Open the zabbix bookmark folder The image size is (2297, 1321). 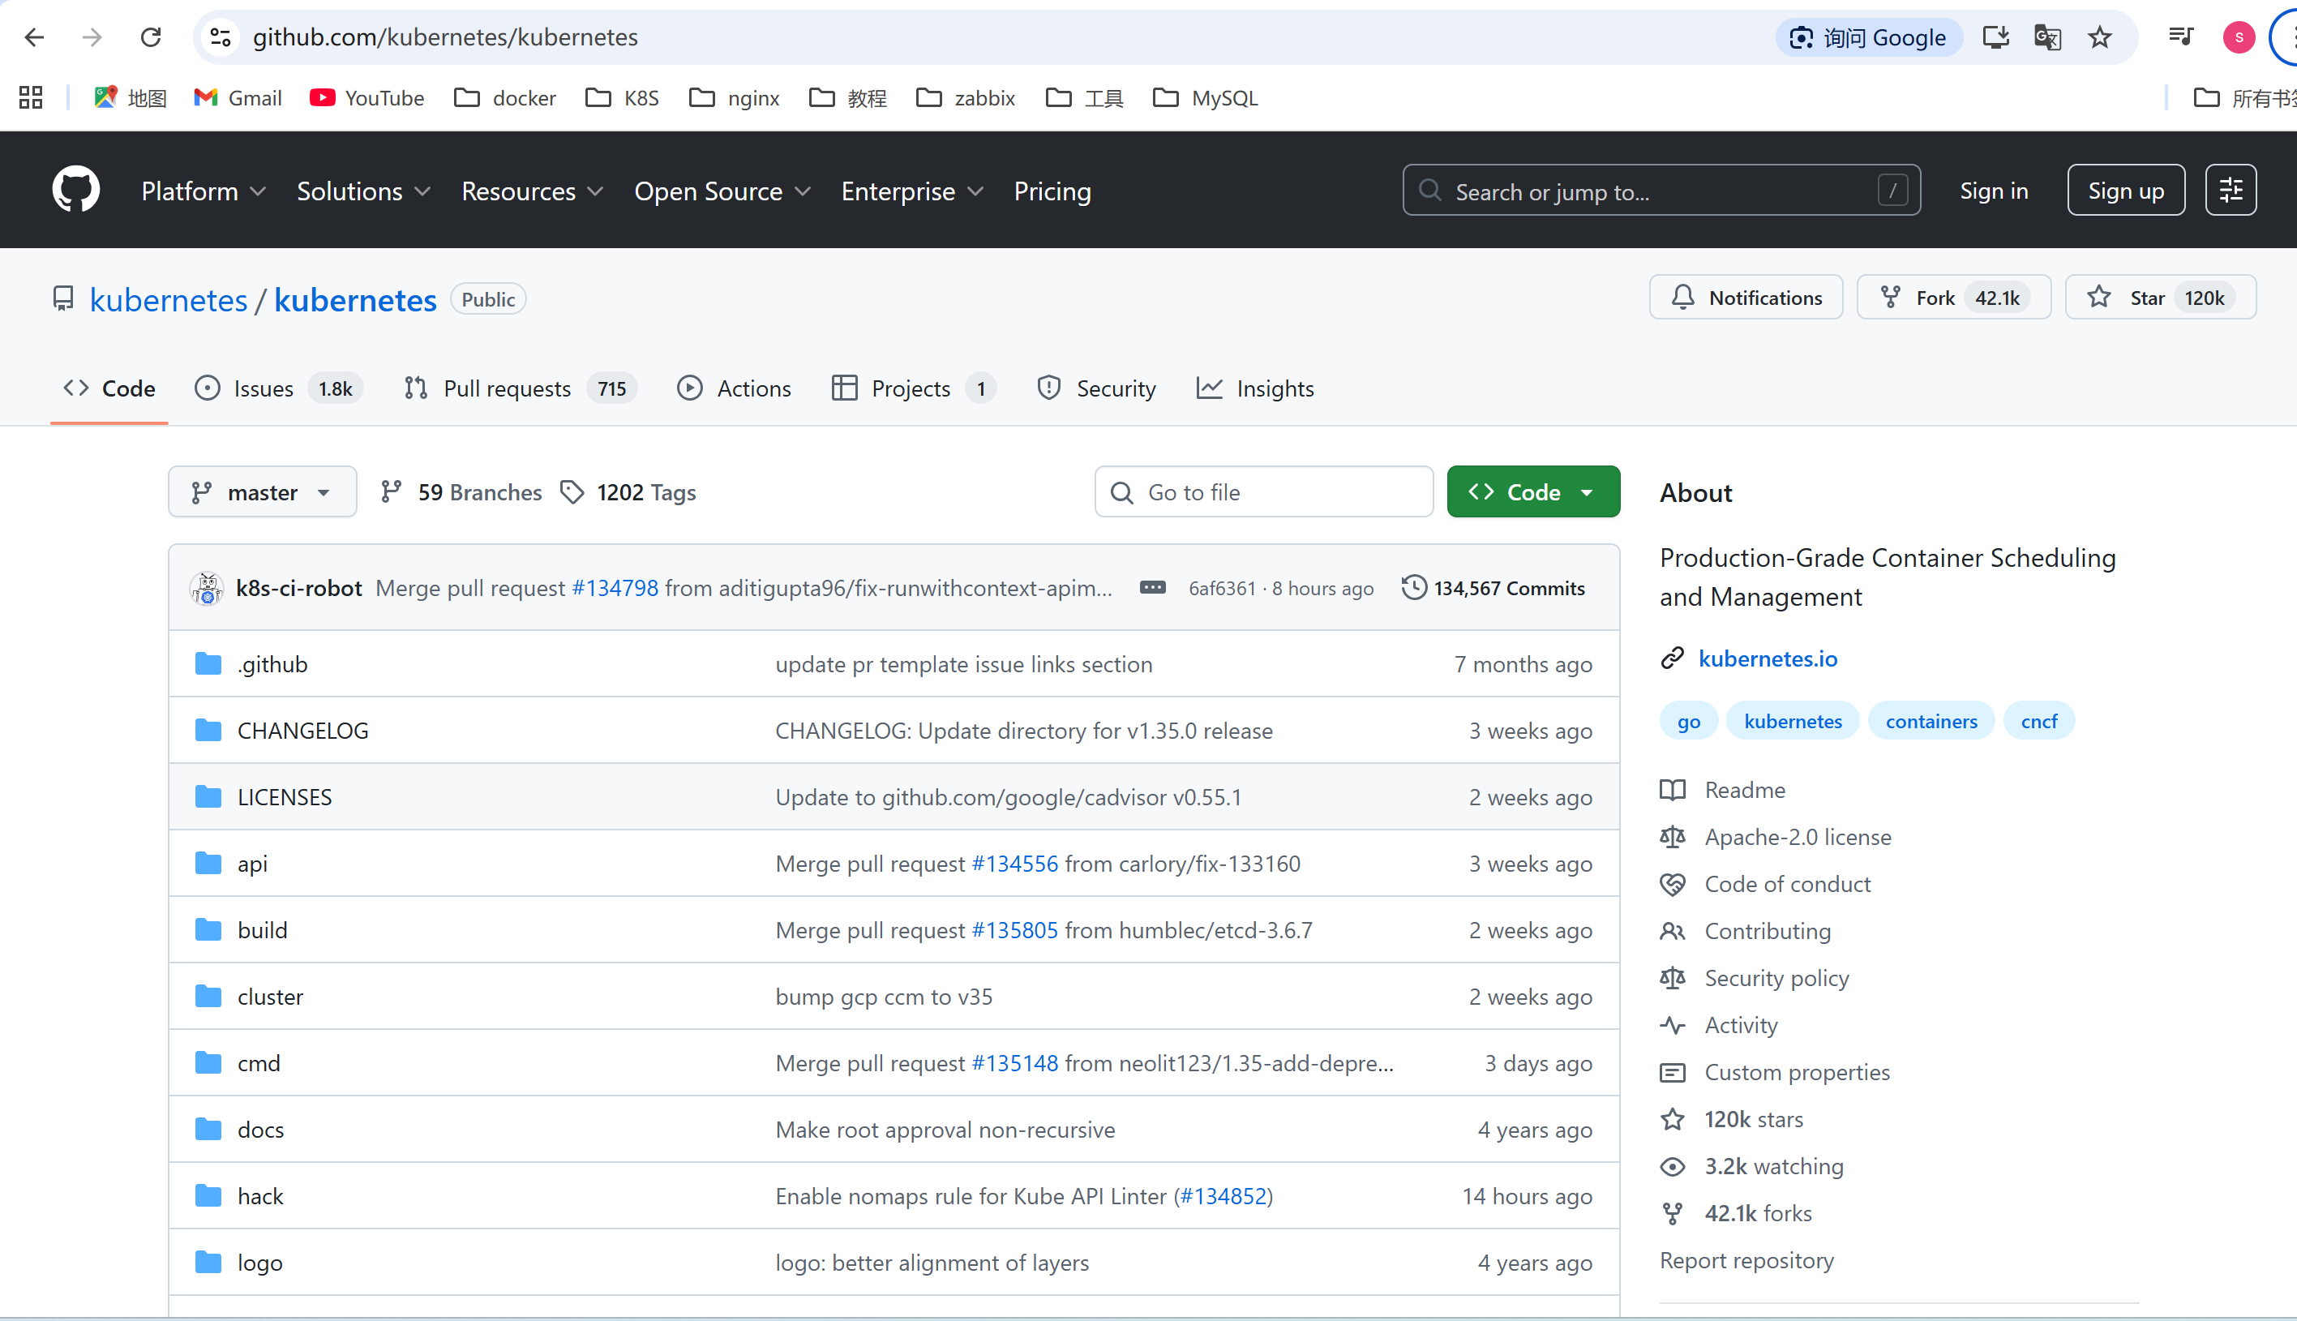[x=966, y=97]
